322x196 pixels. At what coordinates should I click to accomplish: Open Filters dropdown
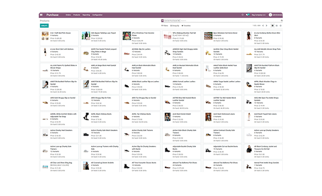coord(165,26)
